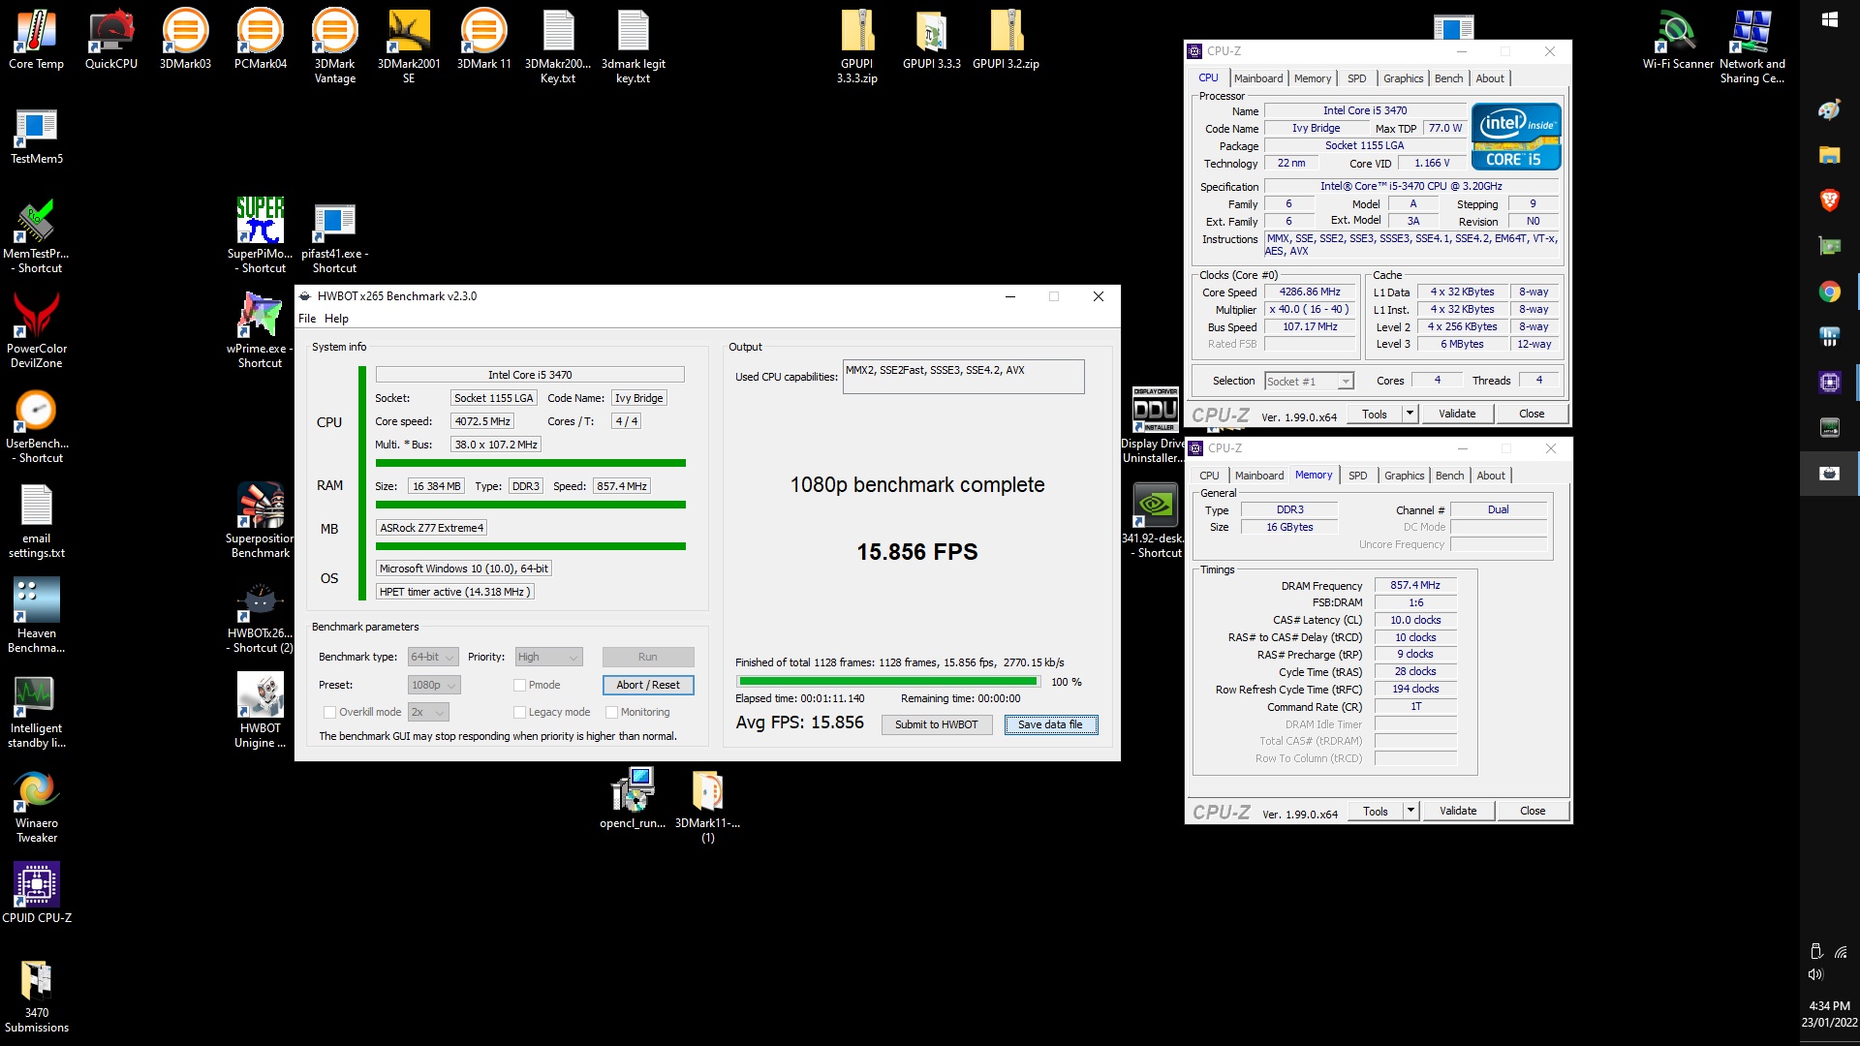Click Validate in top CPU-Z window
This screenshot has height=1046, width=1860.
[x=1457, y=414]
